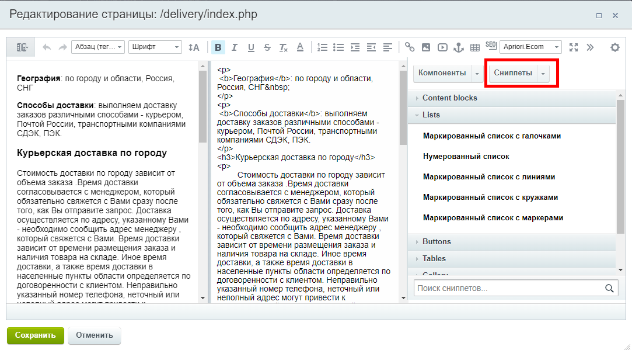Image resolution: width=632 pixels, height=350 pixels.
Task: Switch editor to fullscreen mode
Action: point(574,47)
